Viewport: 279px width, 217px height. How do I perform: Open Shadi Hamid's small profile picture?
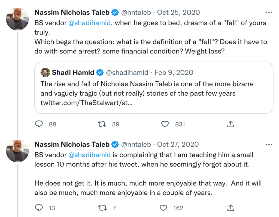click(45, 73)
